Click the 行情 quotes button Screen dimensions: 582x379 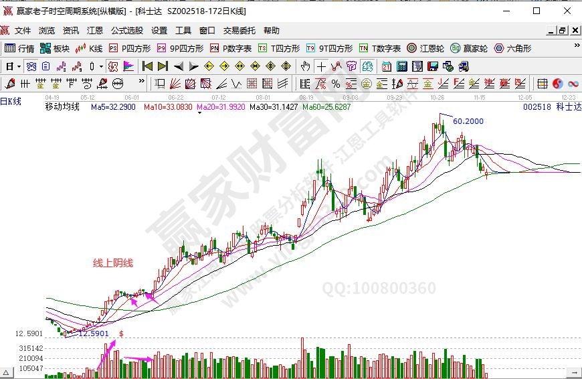(x=19, y=48)
